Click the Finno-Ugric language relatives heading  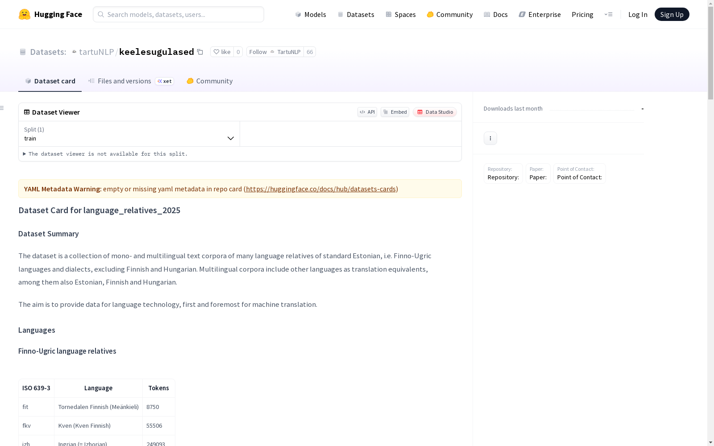tap(67, 351)
